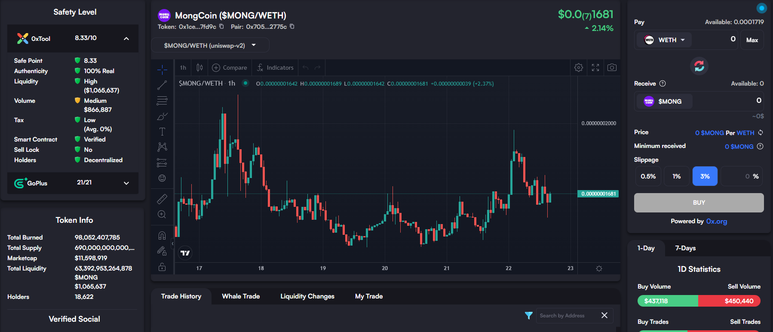Screen dimensions: 773x332
Task: Set slippage to 3%
Action: 705,176
